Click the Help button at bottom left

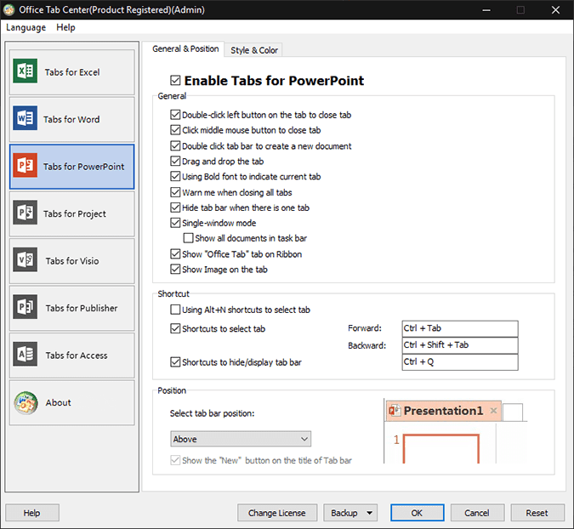[x=31, y=513]
